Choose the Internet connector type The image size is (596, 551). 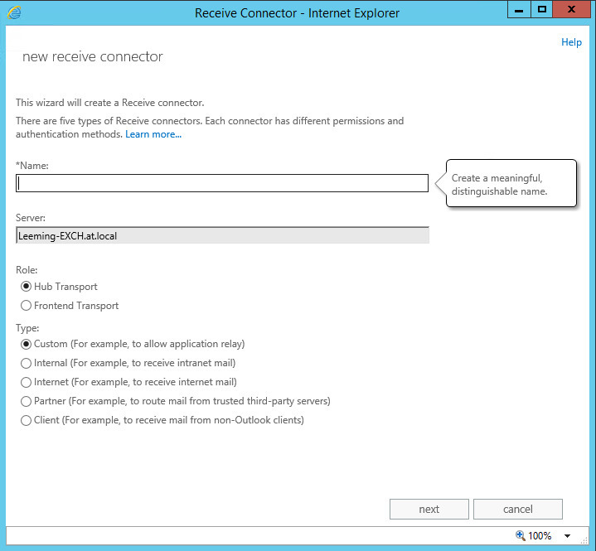(26, 382)
